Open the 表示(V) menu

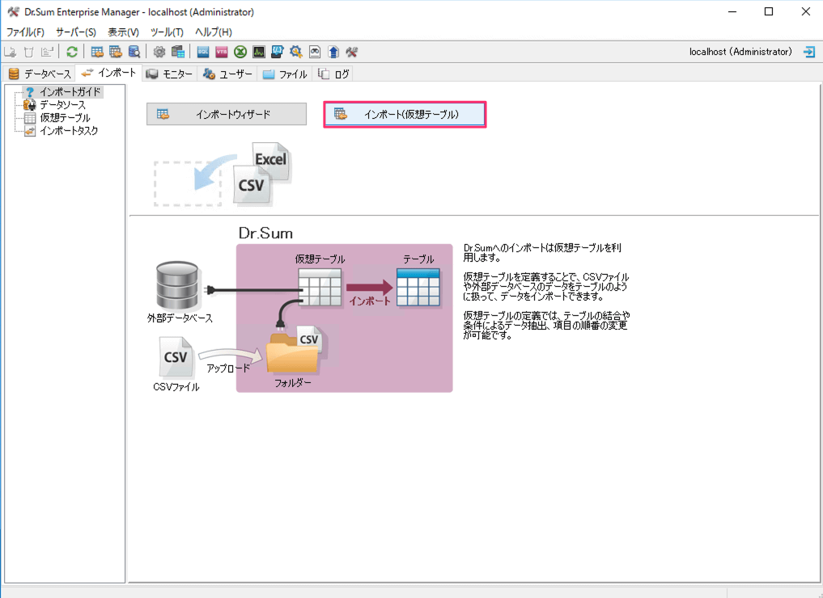click(123, 32)
